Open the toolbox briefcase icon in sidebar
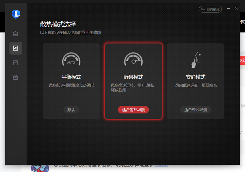 pos(16,77)
